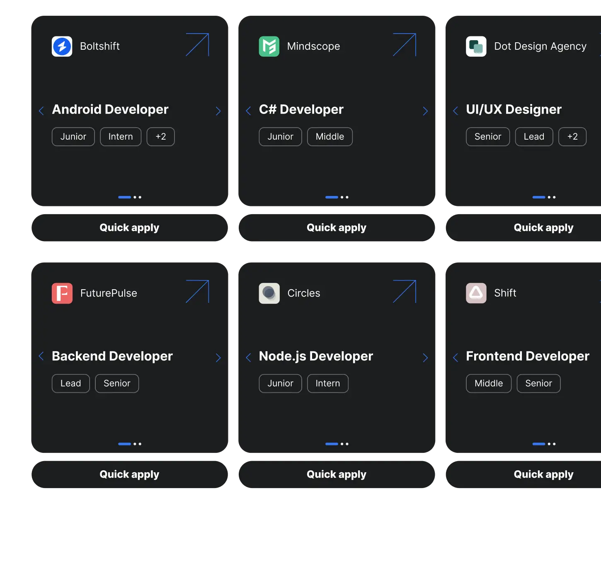The height and width of the screenshot is (585, 601).
Task: Show previous Frontend Developer slide
Action: point(456,358)
